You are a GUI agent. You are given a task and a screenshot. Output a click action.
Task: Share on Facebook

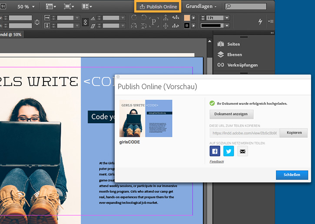(215, 151)
